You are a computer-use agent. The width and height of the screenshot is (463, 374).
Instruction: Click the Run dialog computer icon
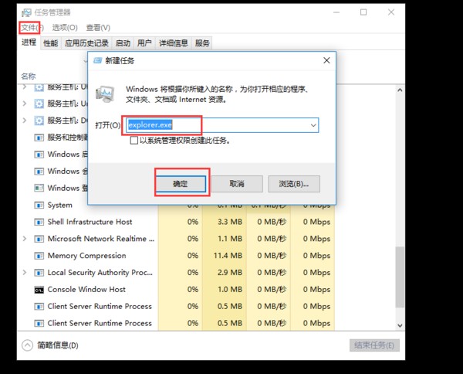(x=105, y=94)
